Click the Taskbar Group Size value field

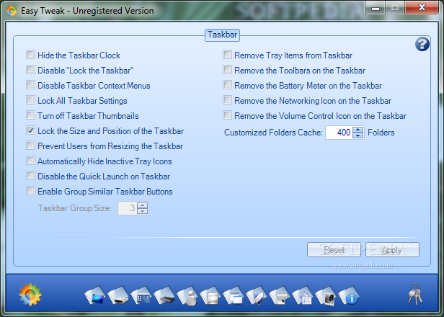tap(128, 208)
